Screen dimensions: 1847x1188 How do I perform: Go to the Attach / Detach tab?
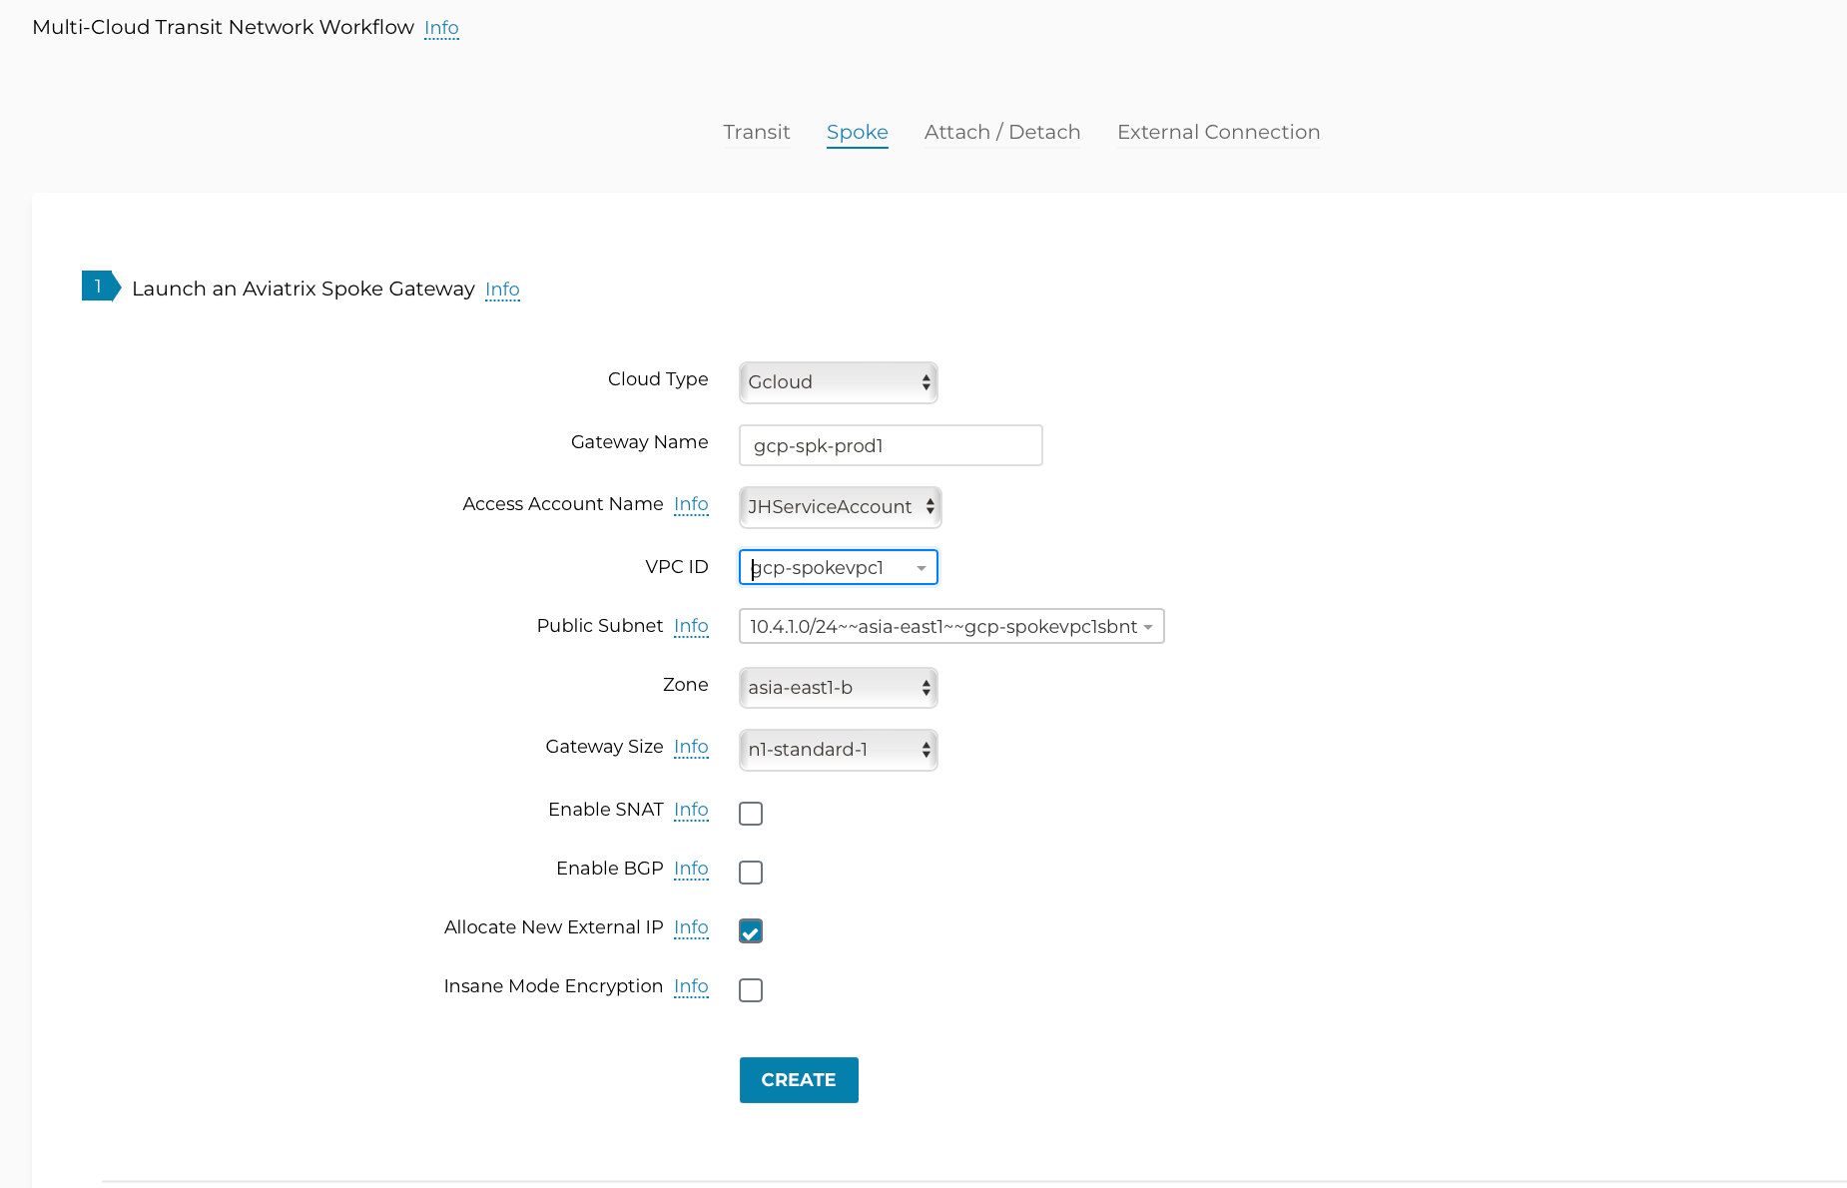pos(1001,132)
